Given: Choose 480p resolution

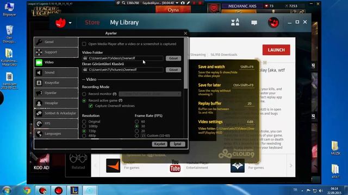Looking at the screenshot, I should (84, 136).
